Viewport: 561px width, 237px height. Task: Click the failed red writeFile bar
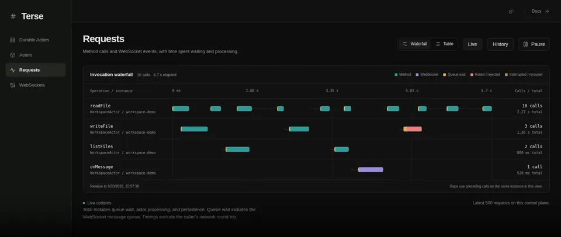point(413,129)
